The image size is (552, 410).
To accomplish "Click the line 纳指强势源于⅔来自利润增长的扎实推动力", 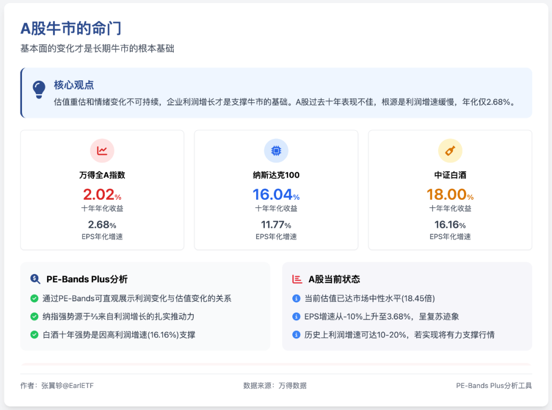I will pyautogui.click(x=119, y=316).
